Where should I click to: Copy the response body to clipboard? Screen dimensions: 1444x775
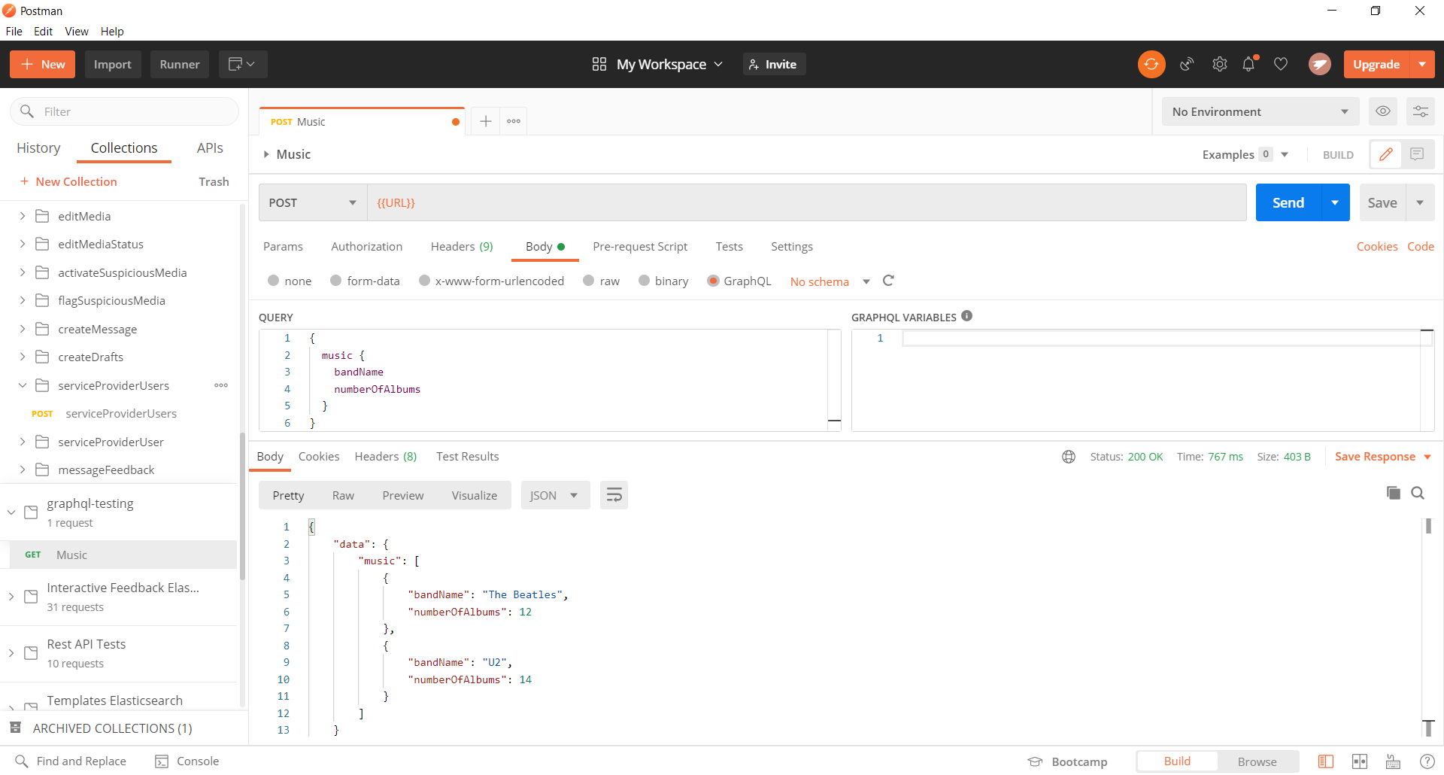[1394, 493]
